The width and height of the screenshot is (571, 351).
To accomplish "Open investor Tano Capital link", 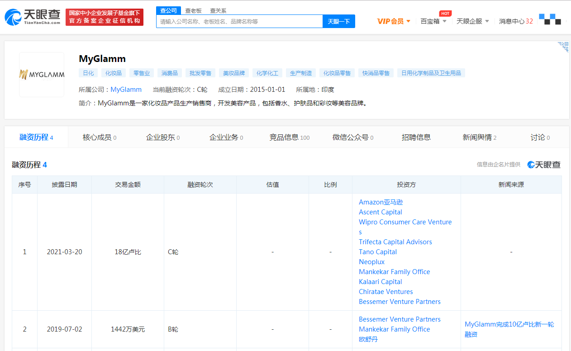I will coord(378,252).
